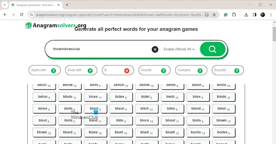
Task: Open browser Downloads
Action: 246,15
